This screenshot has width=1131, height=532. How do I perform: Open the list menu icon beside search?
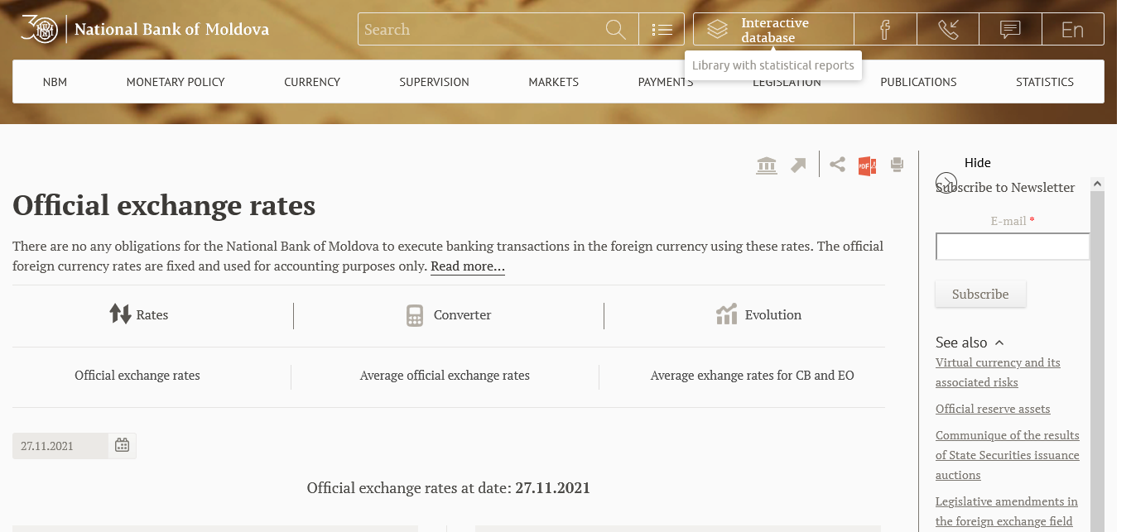coord(662,30)
